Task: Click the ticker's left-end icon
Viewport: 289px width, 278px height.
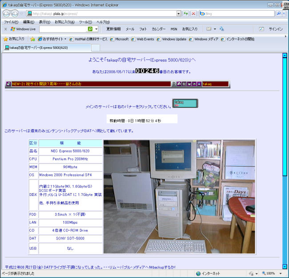Action: pyautogui.click(x=8, y=84)
